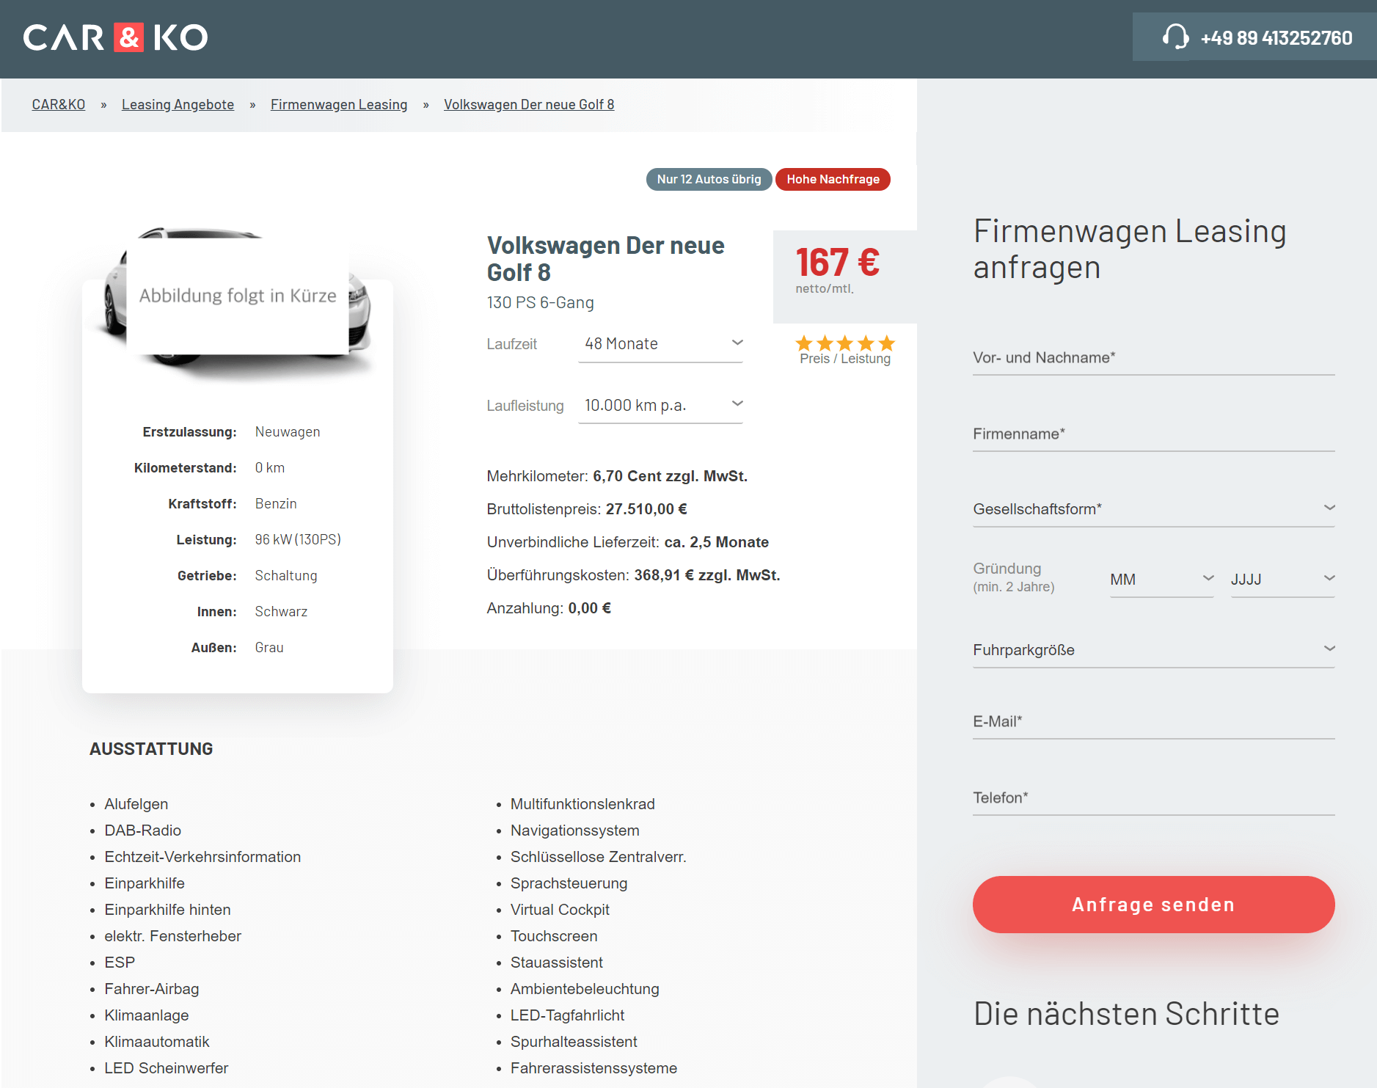Image resolution: width=1377 pixels, height=1088 pixels.
Task: Open the Firmenwagen Leasing breadcrumb link
Action: pos(339,104)
